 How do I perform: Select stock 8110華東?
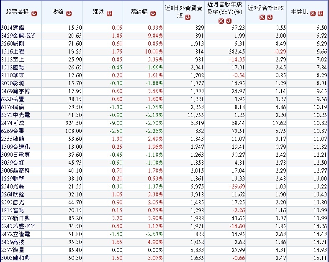13,75
